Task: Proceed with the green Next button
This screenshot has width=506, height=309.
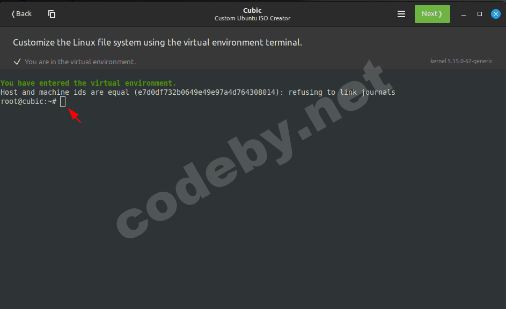Action: [x=432, y=14]
